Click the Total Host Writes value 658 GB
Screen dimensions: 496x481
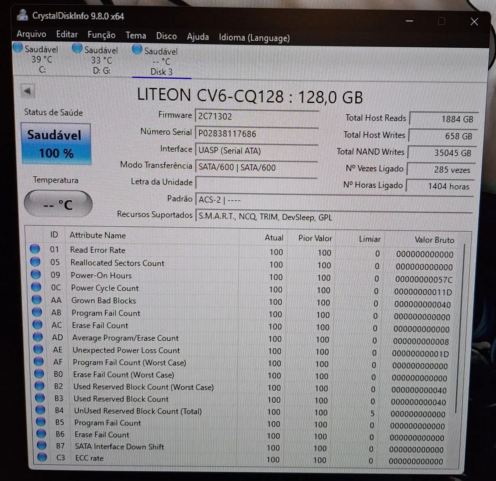[x=443, y=136]
